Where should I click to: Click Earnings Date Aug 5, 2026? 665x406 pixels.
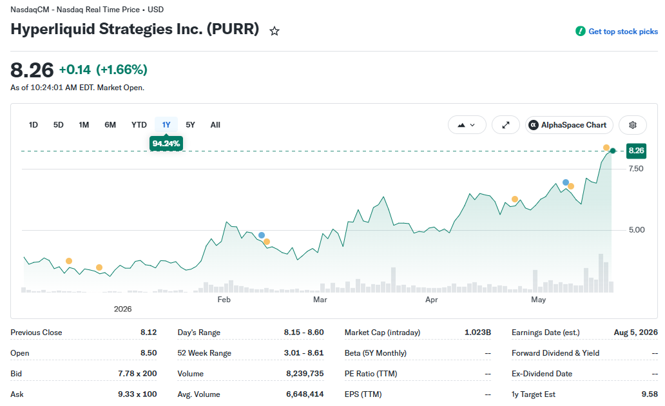tap(636, 332)
